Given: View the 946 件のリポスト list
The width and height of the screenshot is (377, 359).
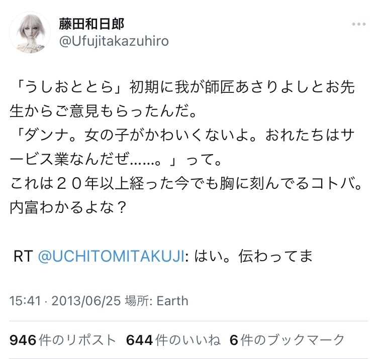Looking at the screenshot, I should click(x=62, y=340).
